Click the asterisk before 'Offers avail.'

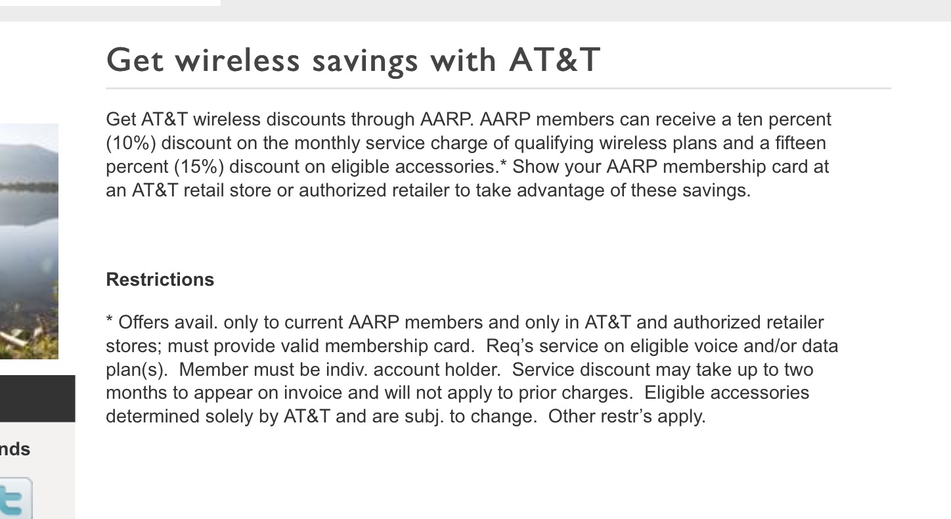[109, 322]
